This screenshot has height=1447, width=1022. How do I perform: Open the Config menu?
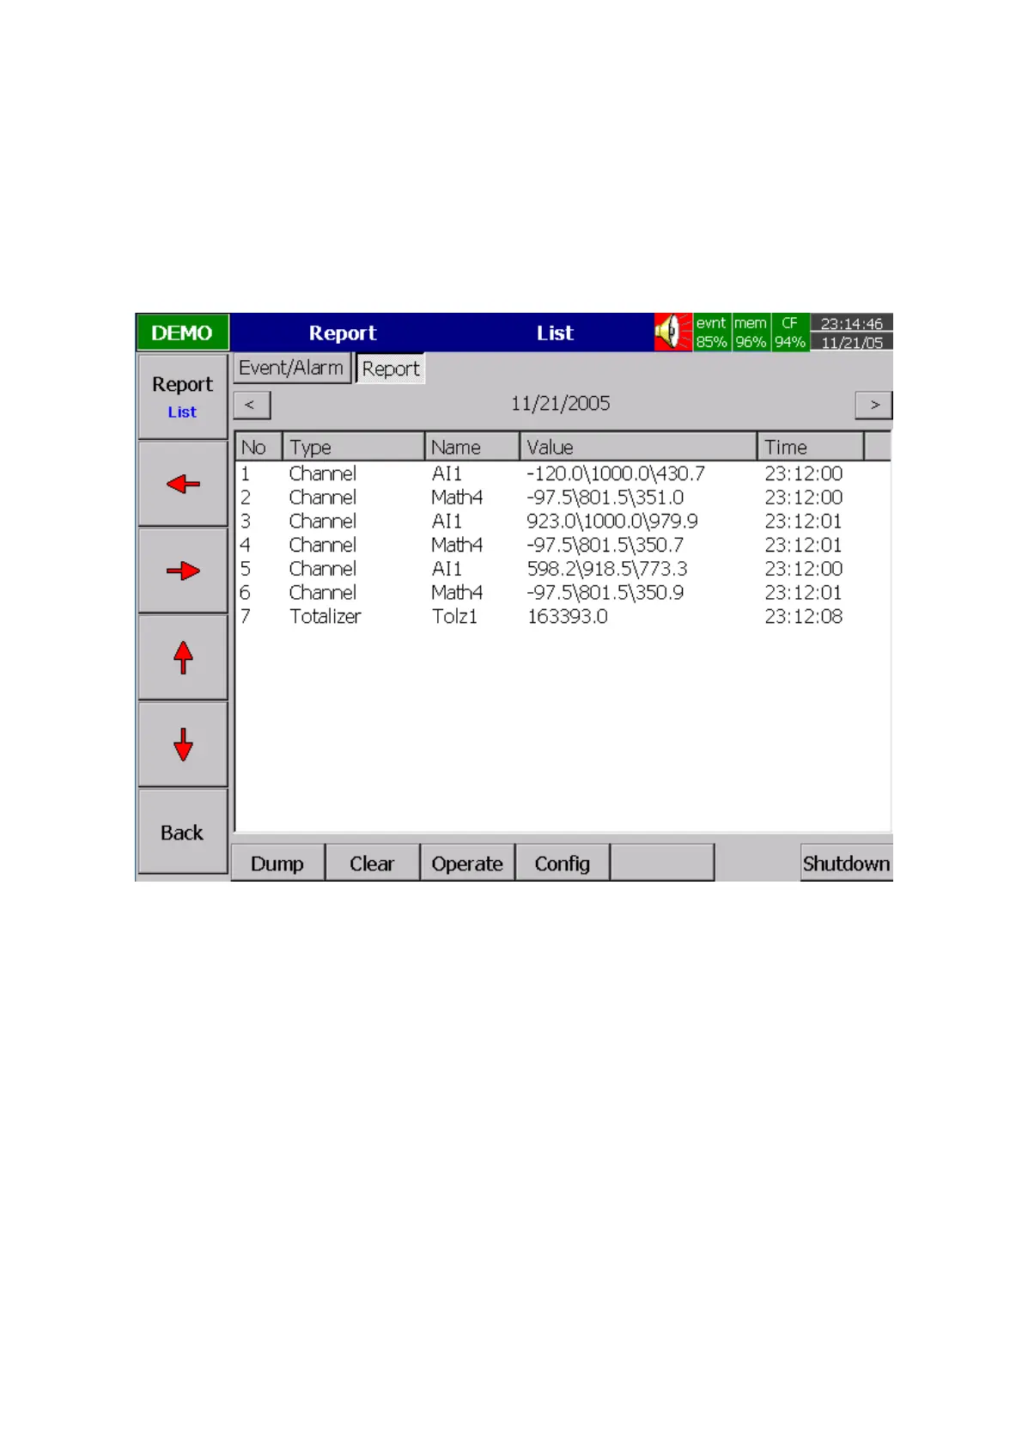pyautogui.click(x=563, y=863)
